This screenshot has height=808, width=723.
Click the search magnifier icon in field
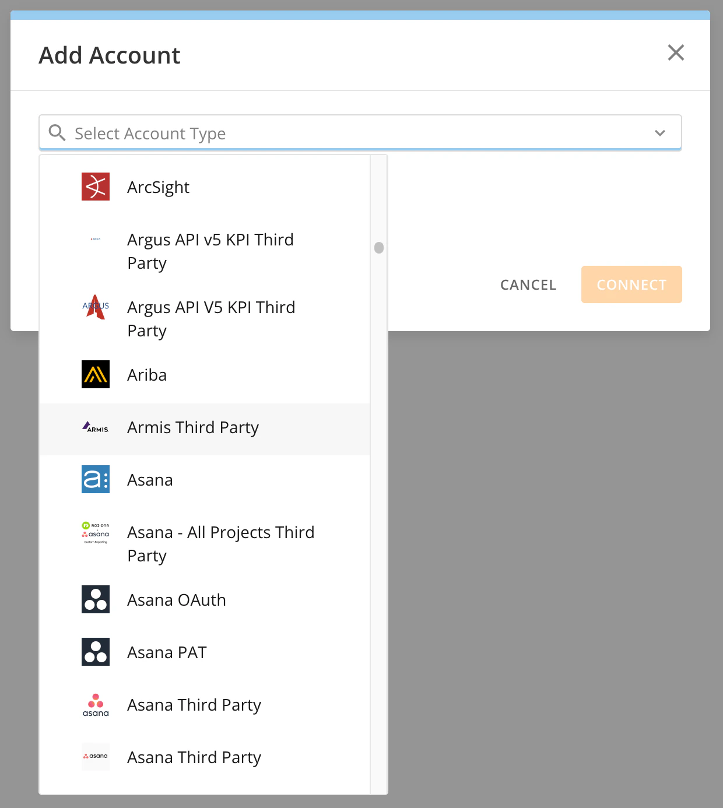(57, 133)
